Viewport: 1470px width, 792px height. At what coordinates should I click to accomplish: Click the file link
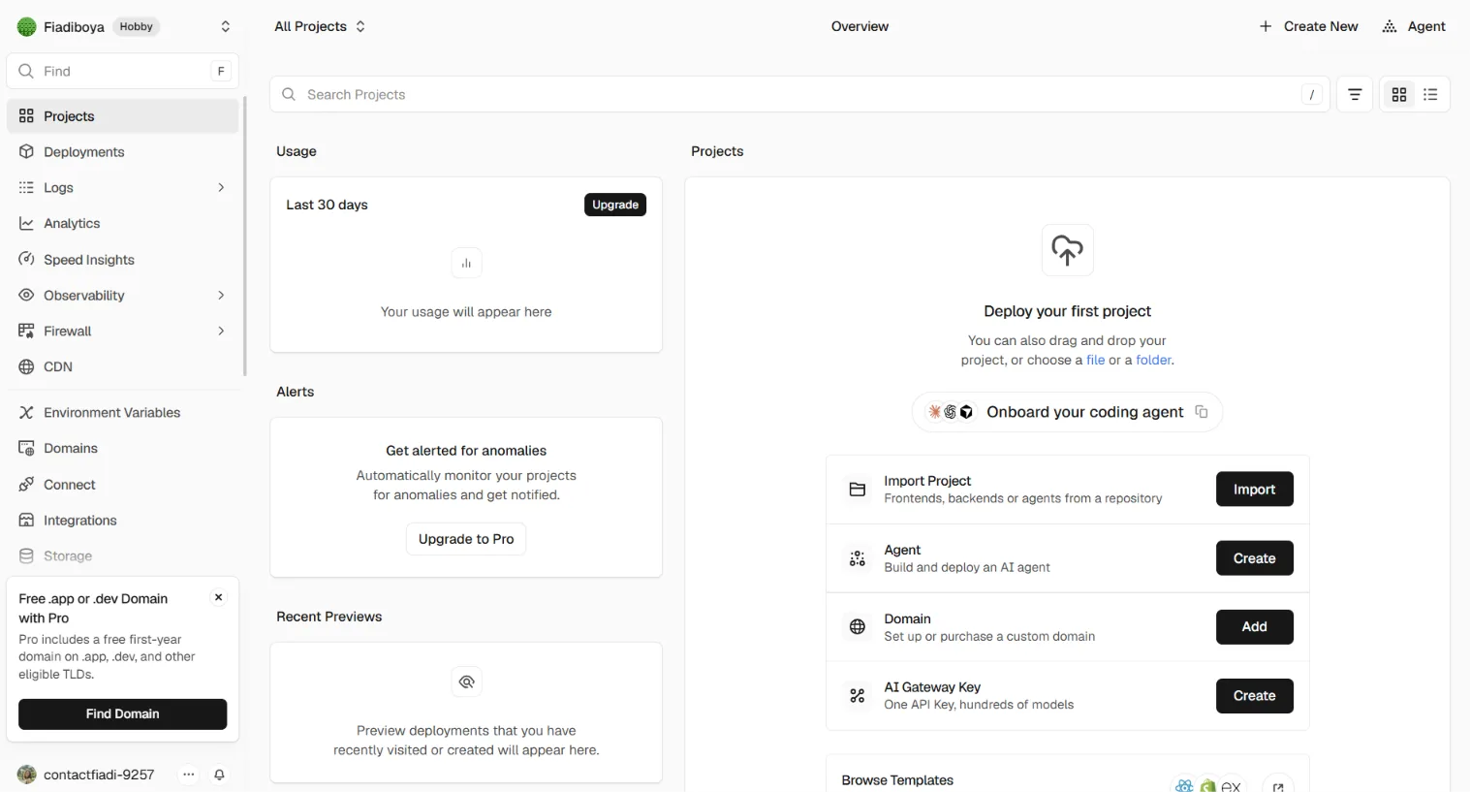(x=1096, y=361)
